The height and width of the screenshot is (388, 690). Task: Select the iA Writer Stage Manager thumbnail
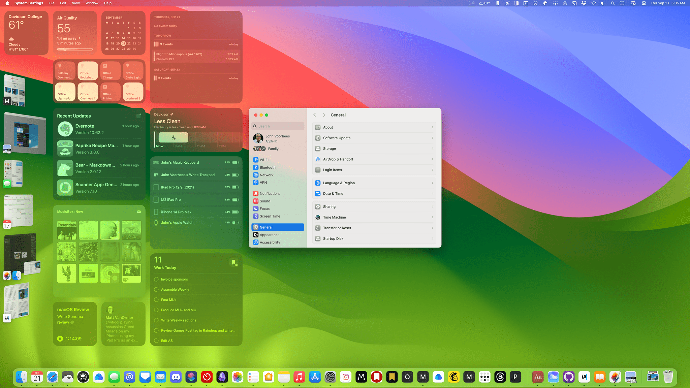click(x=17, y=301)
